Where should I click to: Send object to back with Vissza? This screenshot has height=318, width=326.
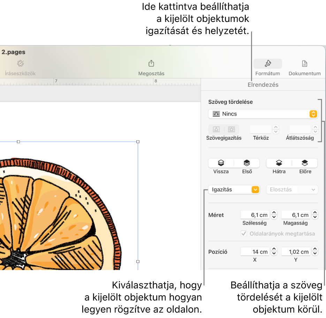[x=221, y=163]
